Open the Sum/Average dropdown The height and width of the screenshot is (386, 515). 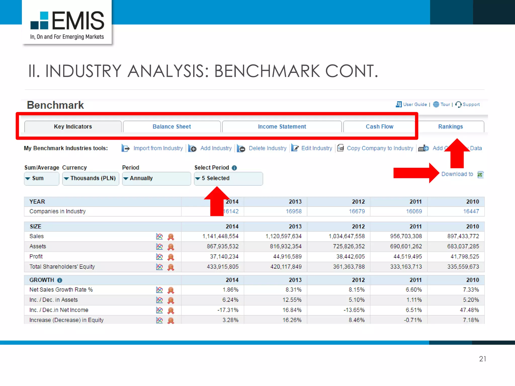(x=41, y=178)
